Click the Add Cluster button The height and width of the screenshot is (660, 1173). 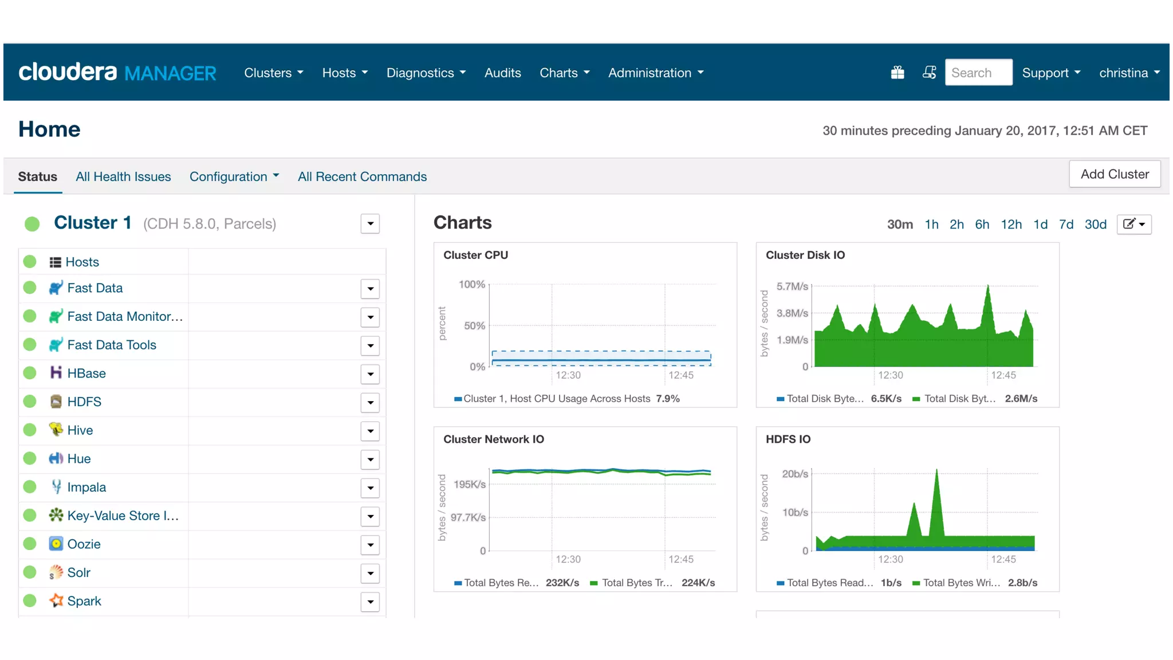(x=1114, y=174)
